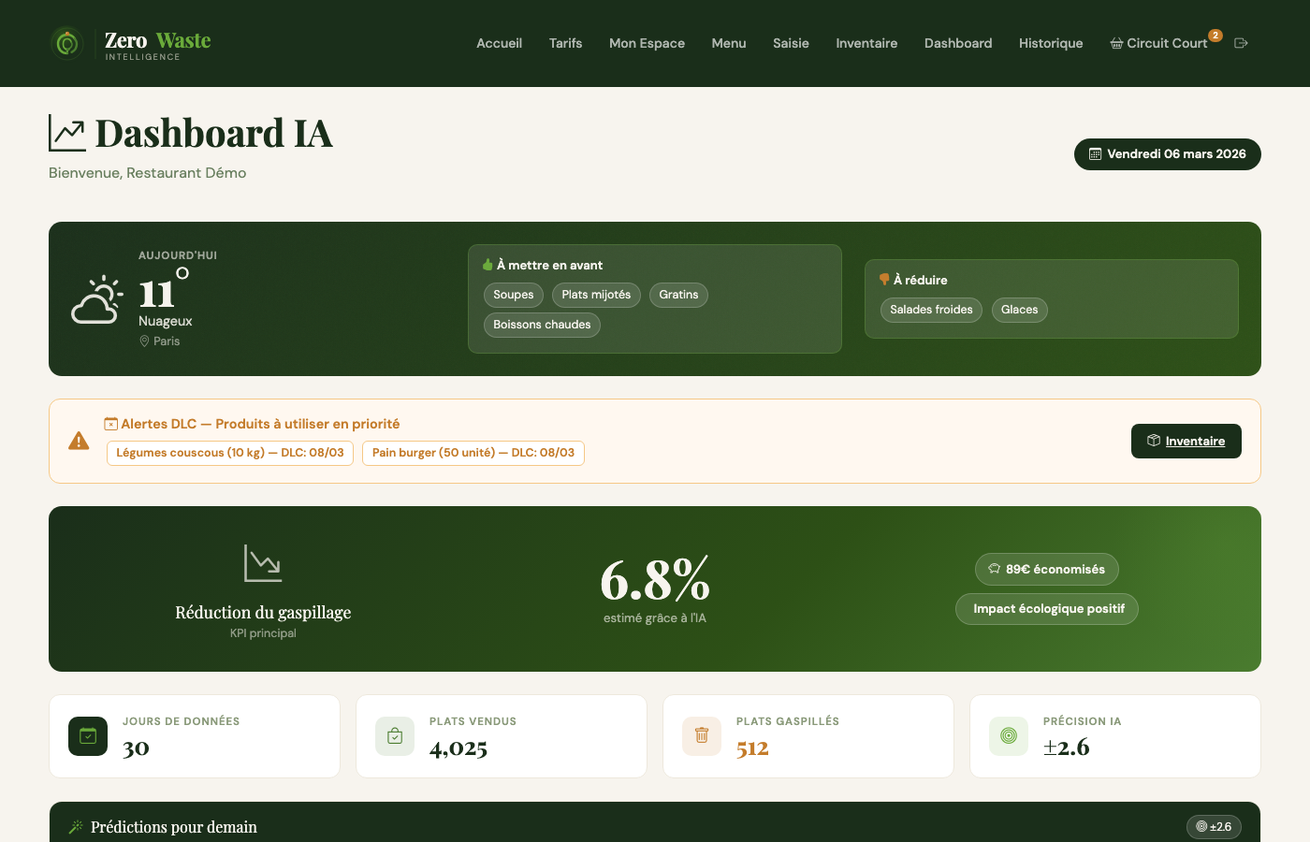Select the target icon on Précision IA card
Screen dimensions: 1310x842
[x=1008, y=735]
